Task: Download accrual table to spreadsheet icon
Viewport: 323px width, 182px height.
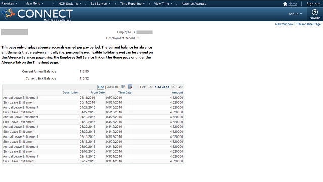Action: click(130, 87)
